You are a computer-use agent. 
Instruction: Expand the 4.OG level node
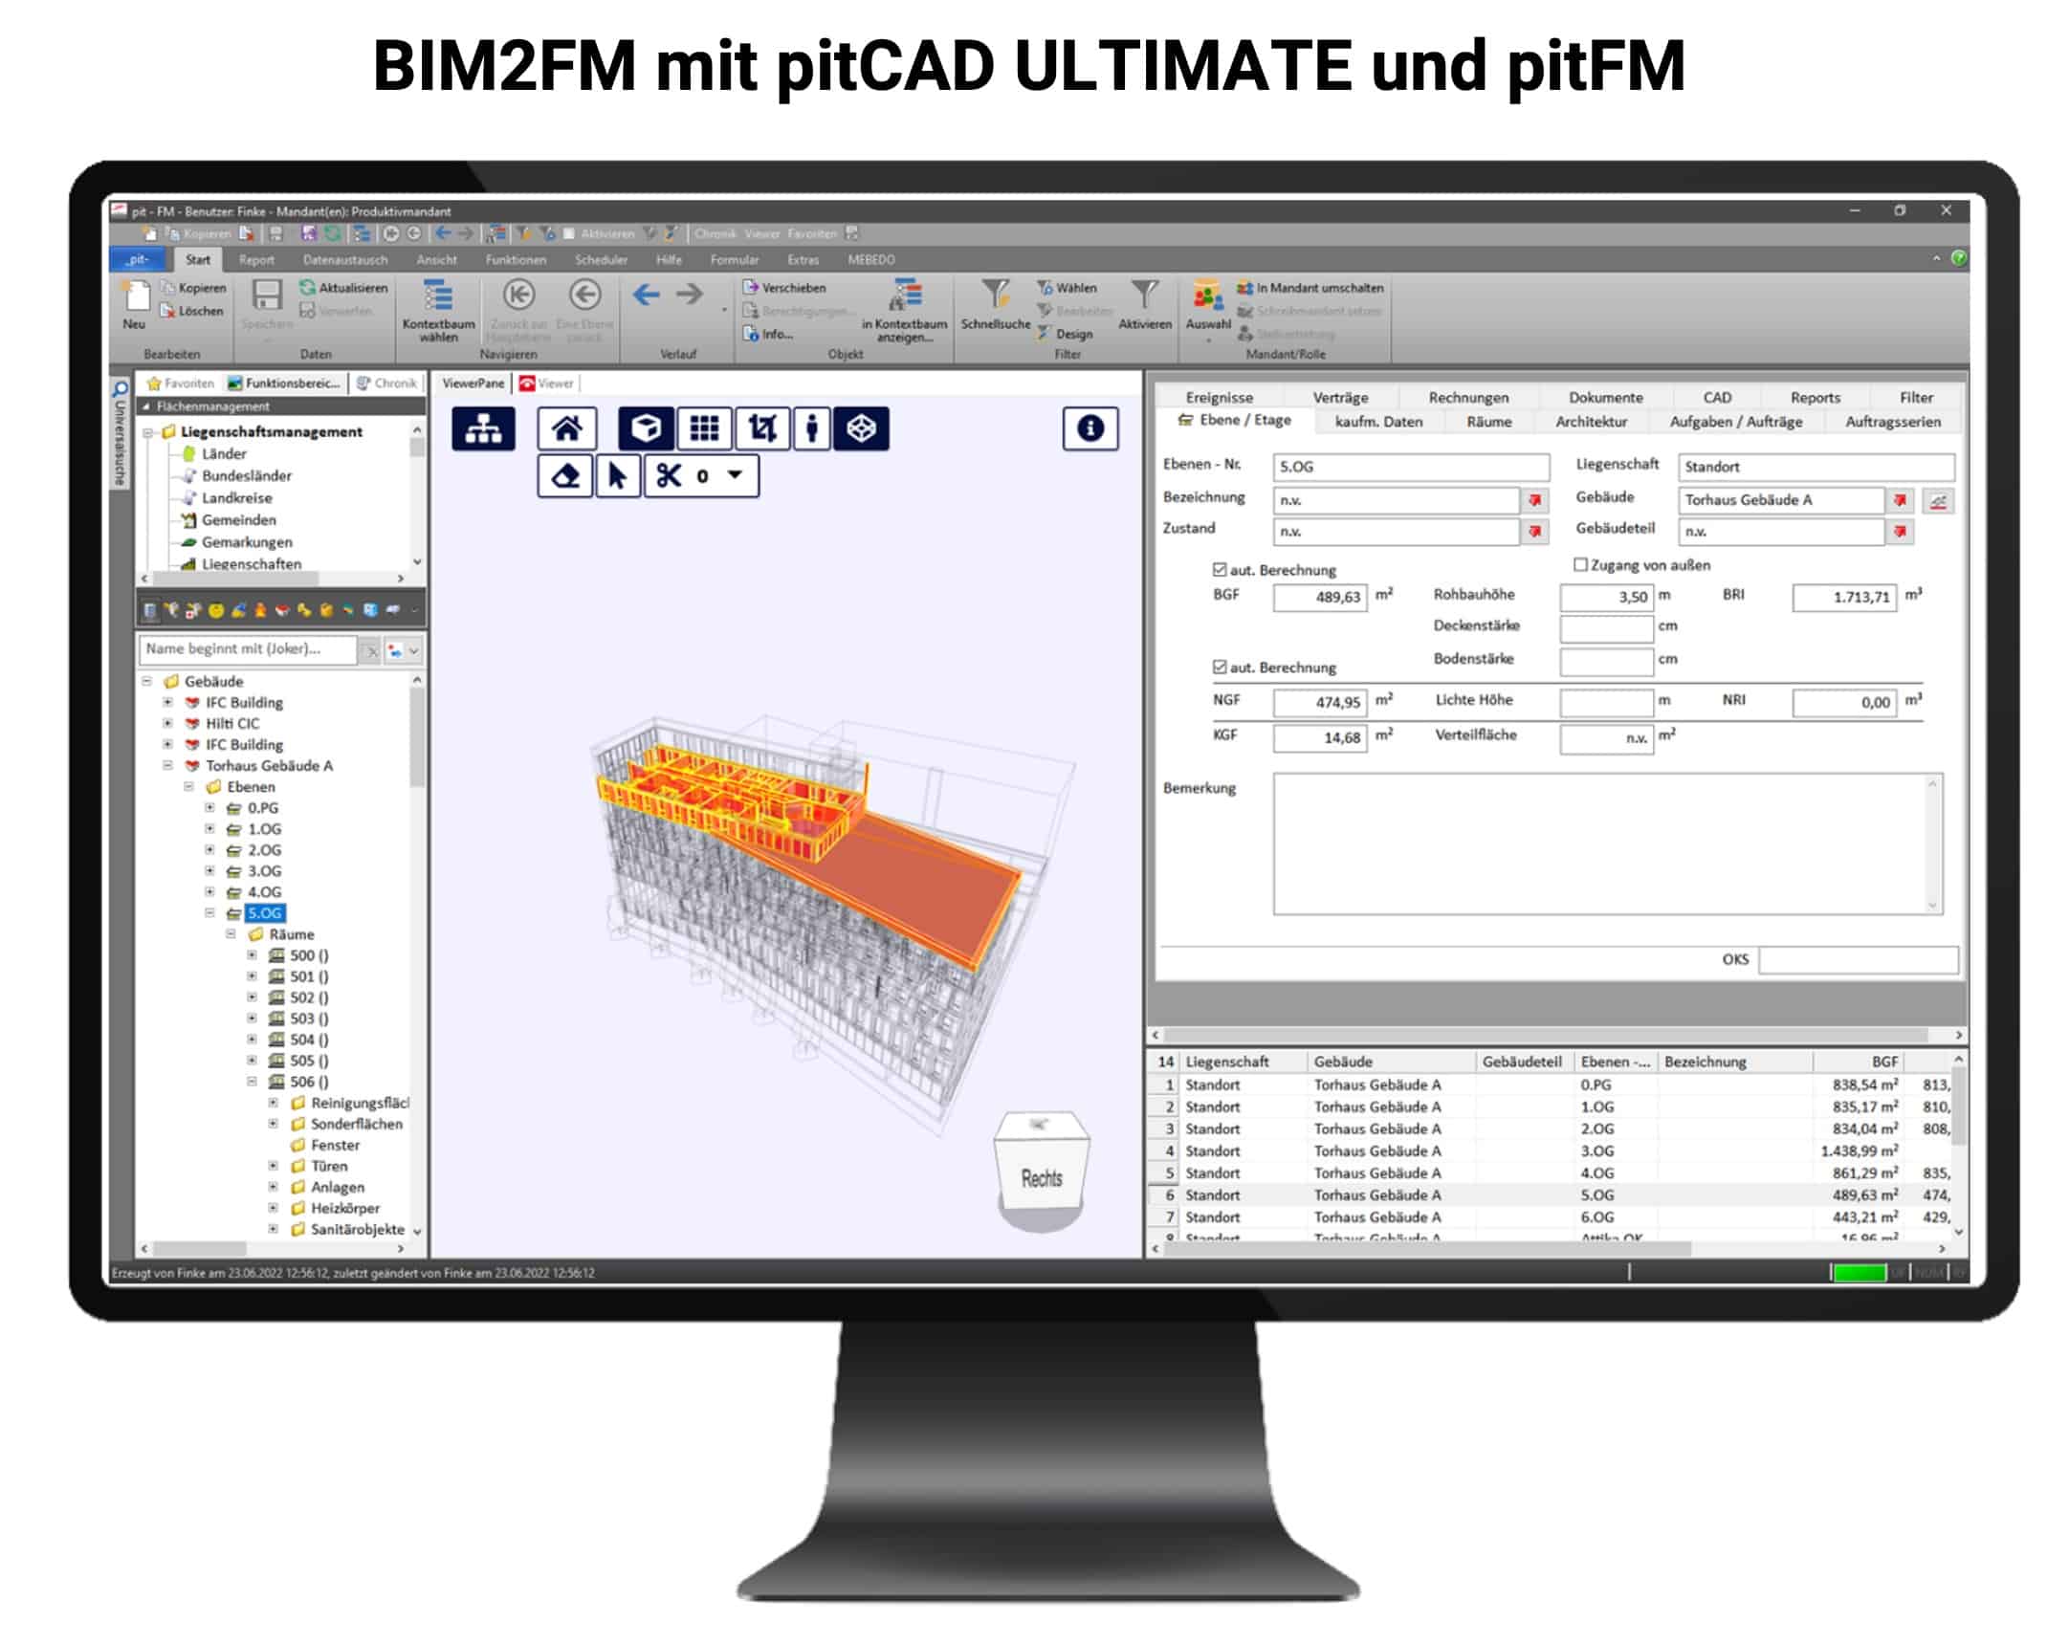coord(209,892)
